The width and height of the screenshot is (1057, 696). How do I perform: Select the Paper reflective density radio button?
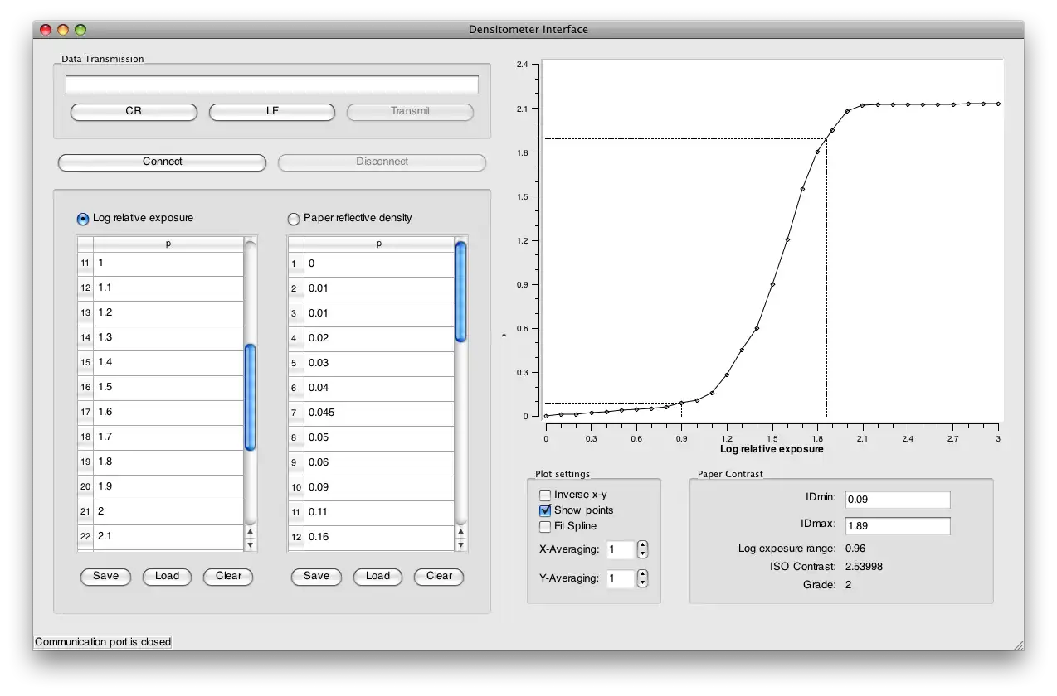click(x=294, y=219)
